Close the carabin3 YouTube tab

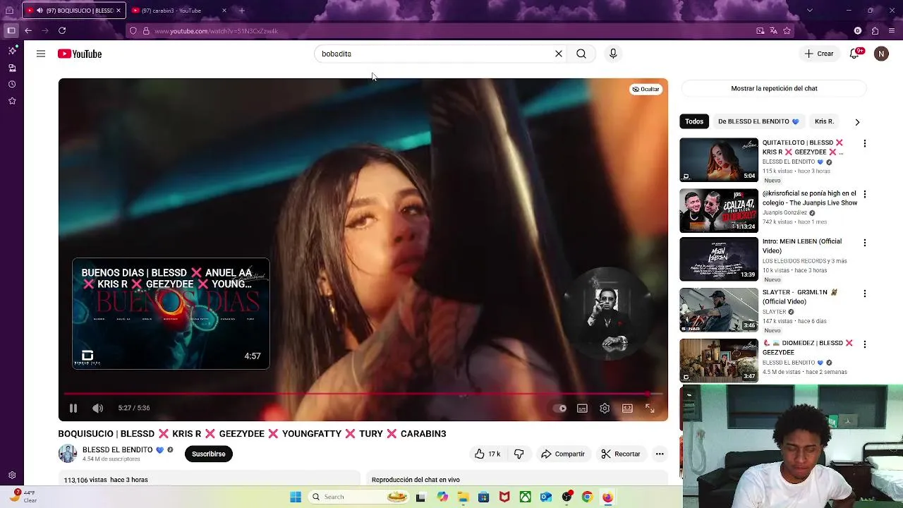[224, 11]
